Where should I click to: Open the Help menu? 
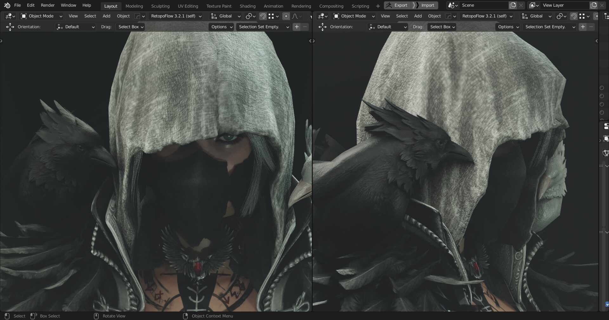87,5
